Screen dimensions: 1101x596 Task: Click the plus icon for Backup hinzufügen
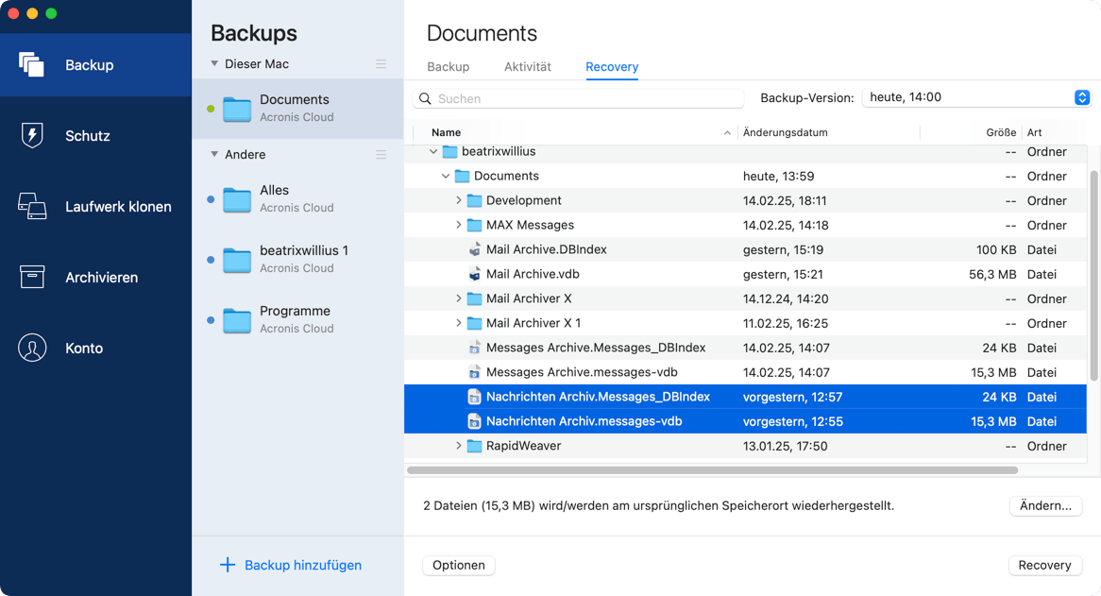tap(228, 565)
